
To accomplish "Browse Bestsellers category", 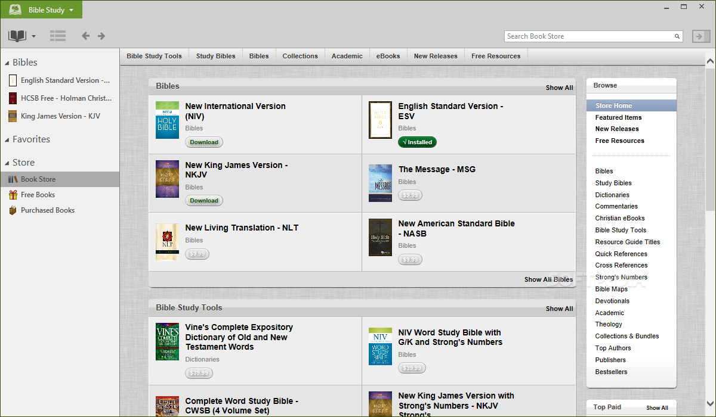I will (x=611, y=372).
